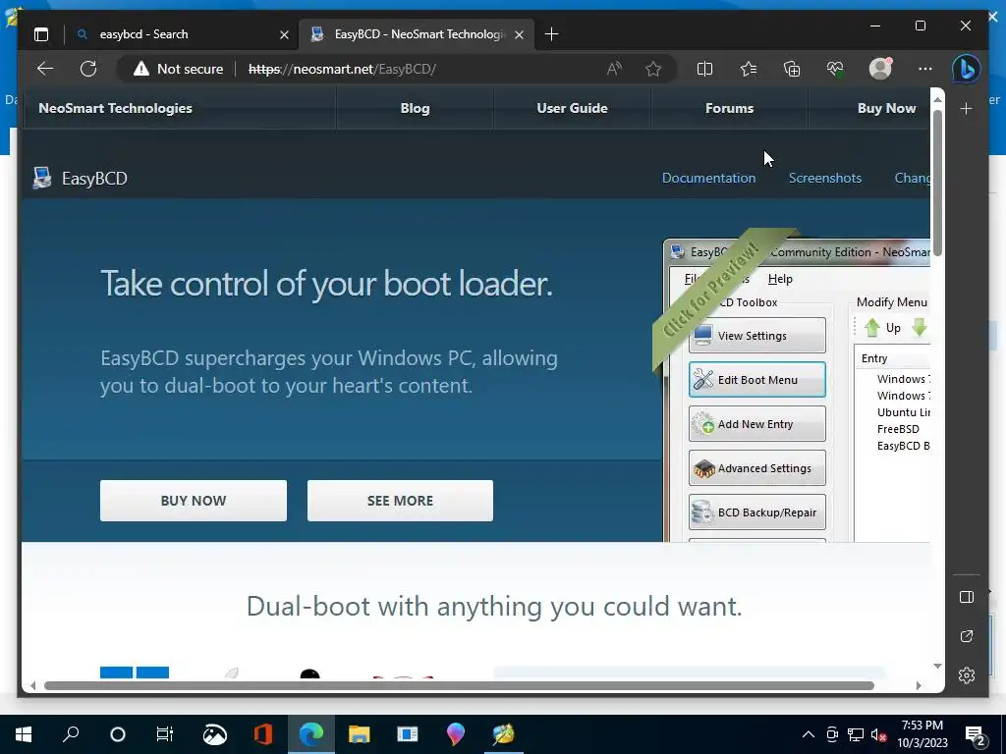Open taskbar Search magnifier
The width and height of the screenshot is (1006, 754).
click(71, 734)
